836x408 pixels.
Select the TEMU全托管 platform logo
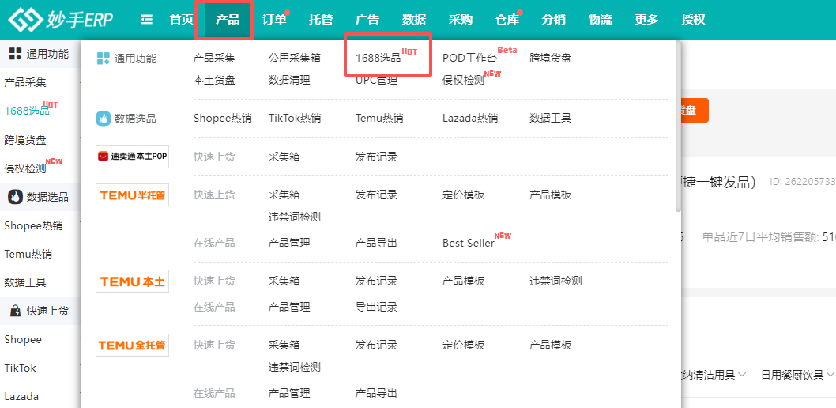point(132,345)
